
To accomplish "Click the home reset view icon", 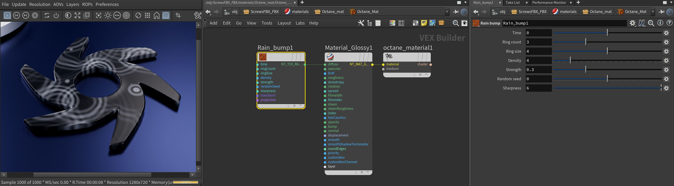I will tap(157, 15).
